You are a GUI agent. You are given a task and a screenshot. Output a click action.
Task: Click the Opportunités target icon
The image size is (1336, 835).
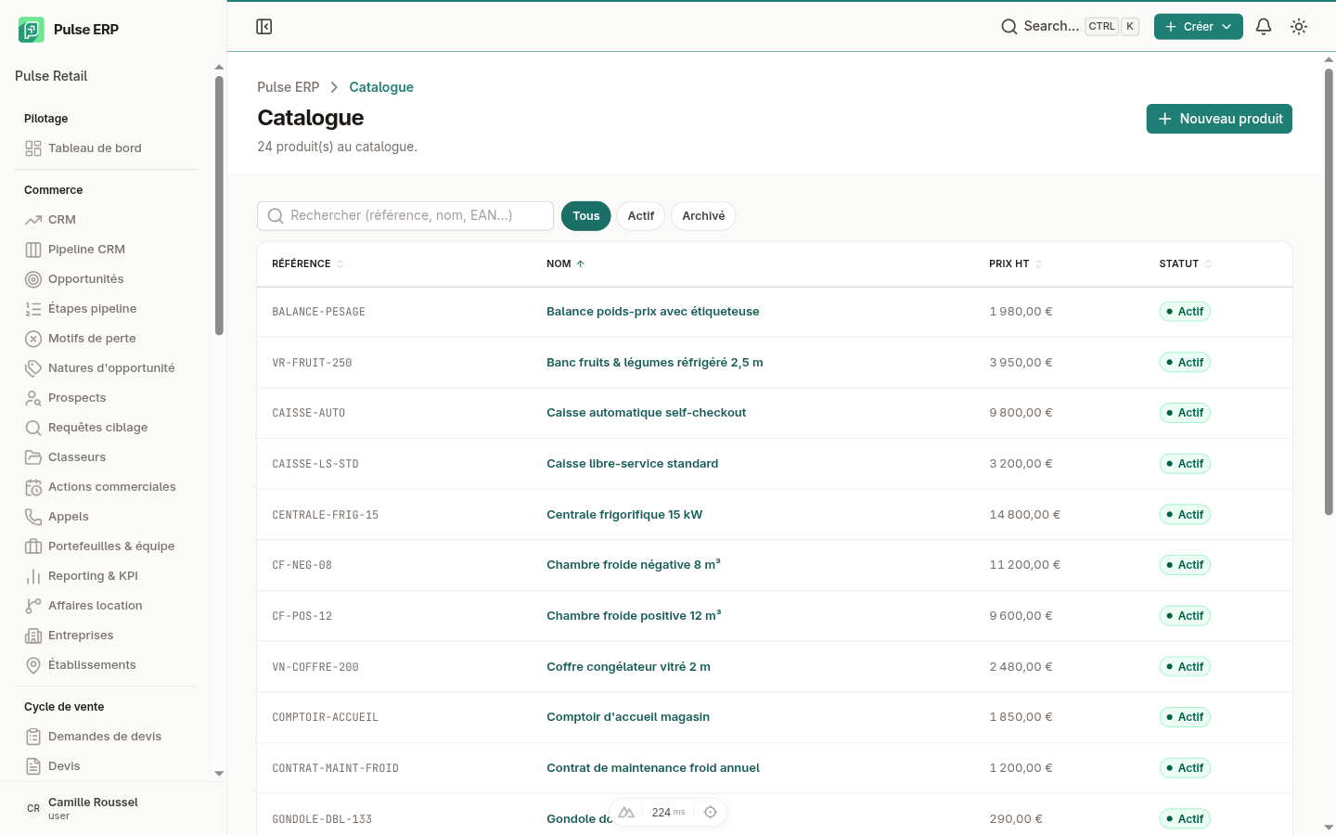coord(33,279)
